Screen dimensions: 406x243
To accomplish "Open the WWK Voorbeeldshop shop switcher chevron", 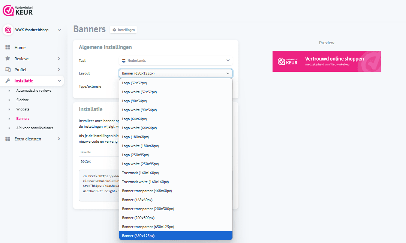I will point(59,30).
